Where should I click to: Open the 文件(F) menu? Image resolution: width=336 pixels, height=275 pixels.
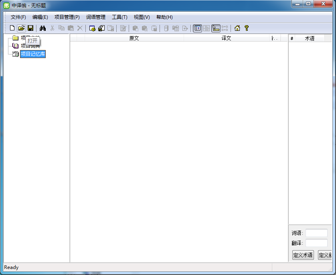tap(18, 17)
